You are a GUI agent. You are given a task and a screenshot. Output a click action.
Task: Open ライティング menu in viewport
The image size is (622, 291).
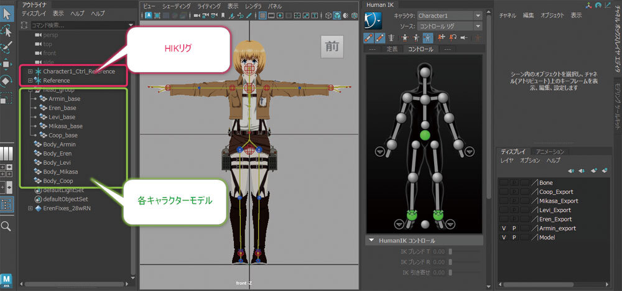coord(210,6)
